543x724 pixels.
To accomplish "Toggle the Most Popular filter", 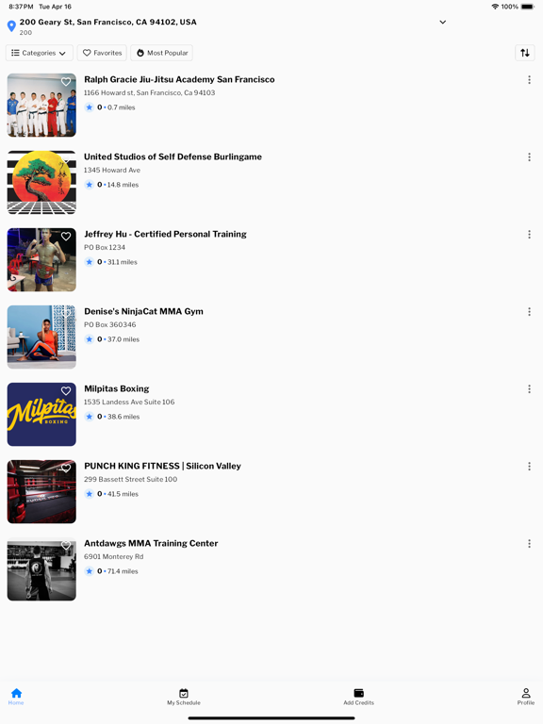I will 161,53.
